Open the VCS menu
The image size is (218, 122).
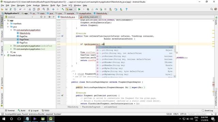click(70, 5)
